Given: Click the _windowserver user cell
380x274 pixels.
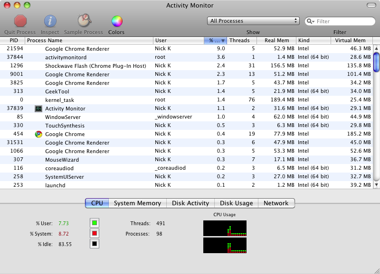Looking at the screenshot, I should point(173,117).
